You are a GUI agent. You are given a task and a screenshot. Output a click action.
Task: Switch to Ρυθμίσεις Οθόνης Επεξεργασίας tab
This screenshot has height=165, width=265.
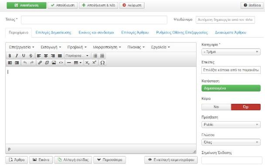coord(182,33)
